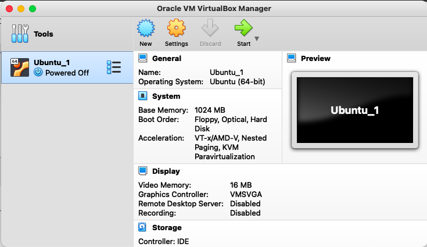Click the Ubuntu_1 preview thumbnail

click(355, 110)
